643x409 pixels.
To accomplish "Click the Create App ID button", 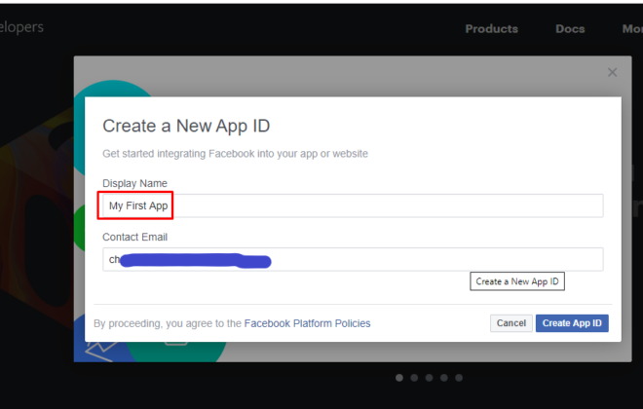I will (572, 323).
